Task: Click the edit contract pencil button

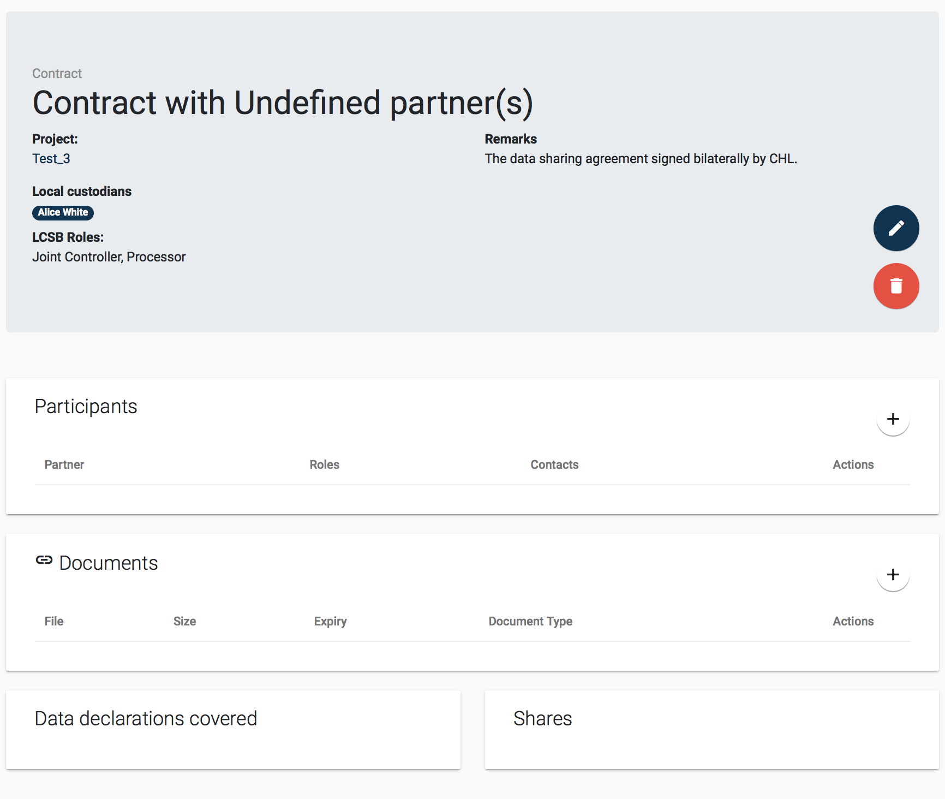Action: click(x=896, y=228)
